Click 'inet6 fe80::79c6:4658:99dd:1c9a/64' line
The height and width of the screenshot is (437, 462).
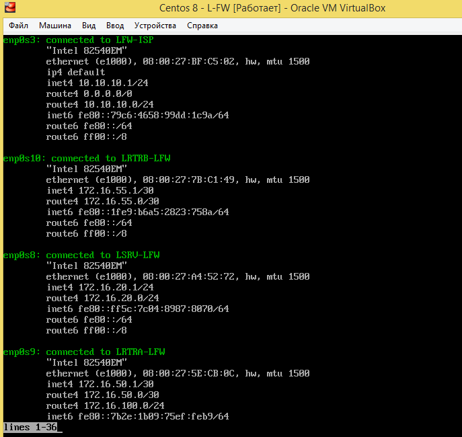tap(138, 116)
